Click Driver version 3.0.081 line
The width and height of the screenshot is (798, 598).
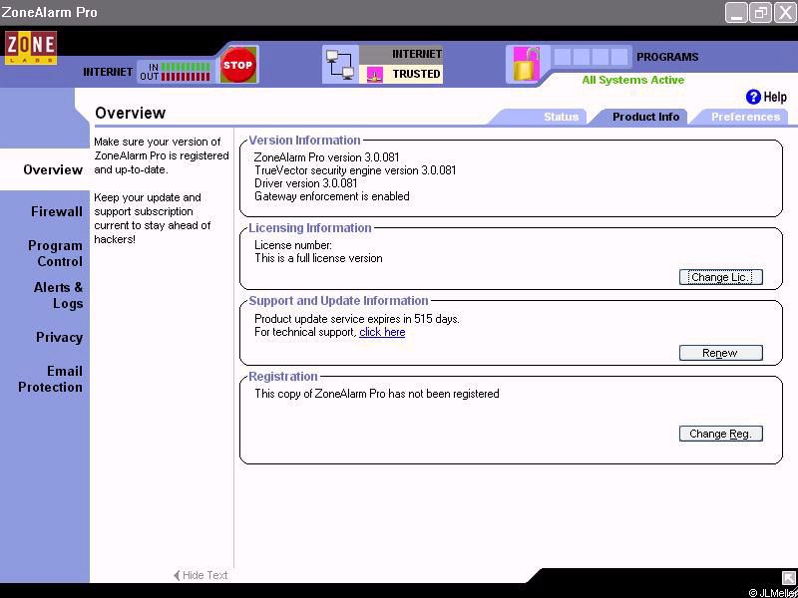306,183
